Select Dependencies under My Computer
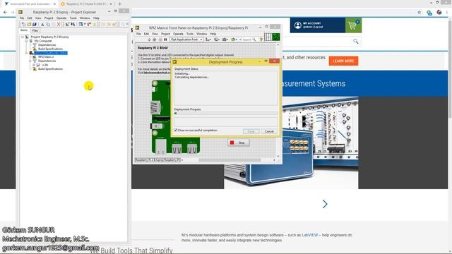The image size is (452, 254). click(x=47, y=45)
